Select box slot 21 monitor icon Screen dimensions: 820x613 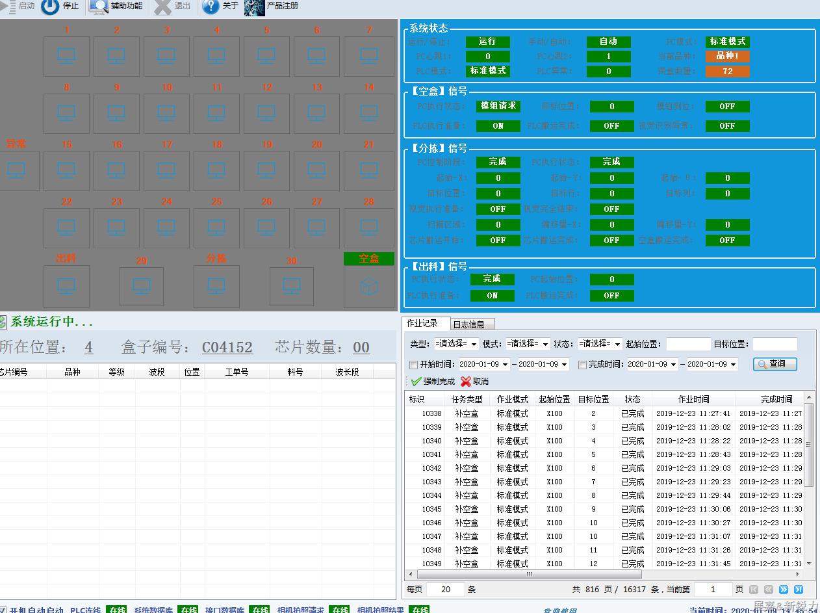368,170
